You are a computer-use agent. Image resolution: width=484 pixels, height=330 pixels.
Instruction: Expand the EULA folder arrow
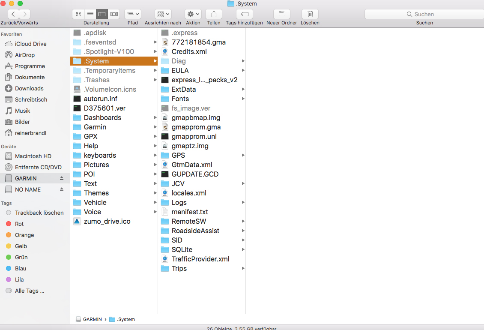coord(243,70)
